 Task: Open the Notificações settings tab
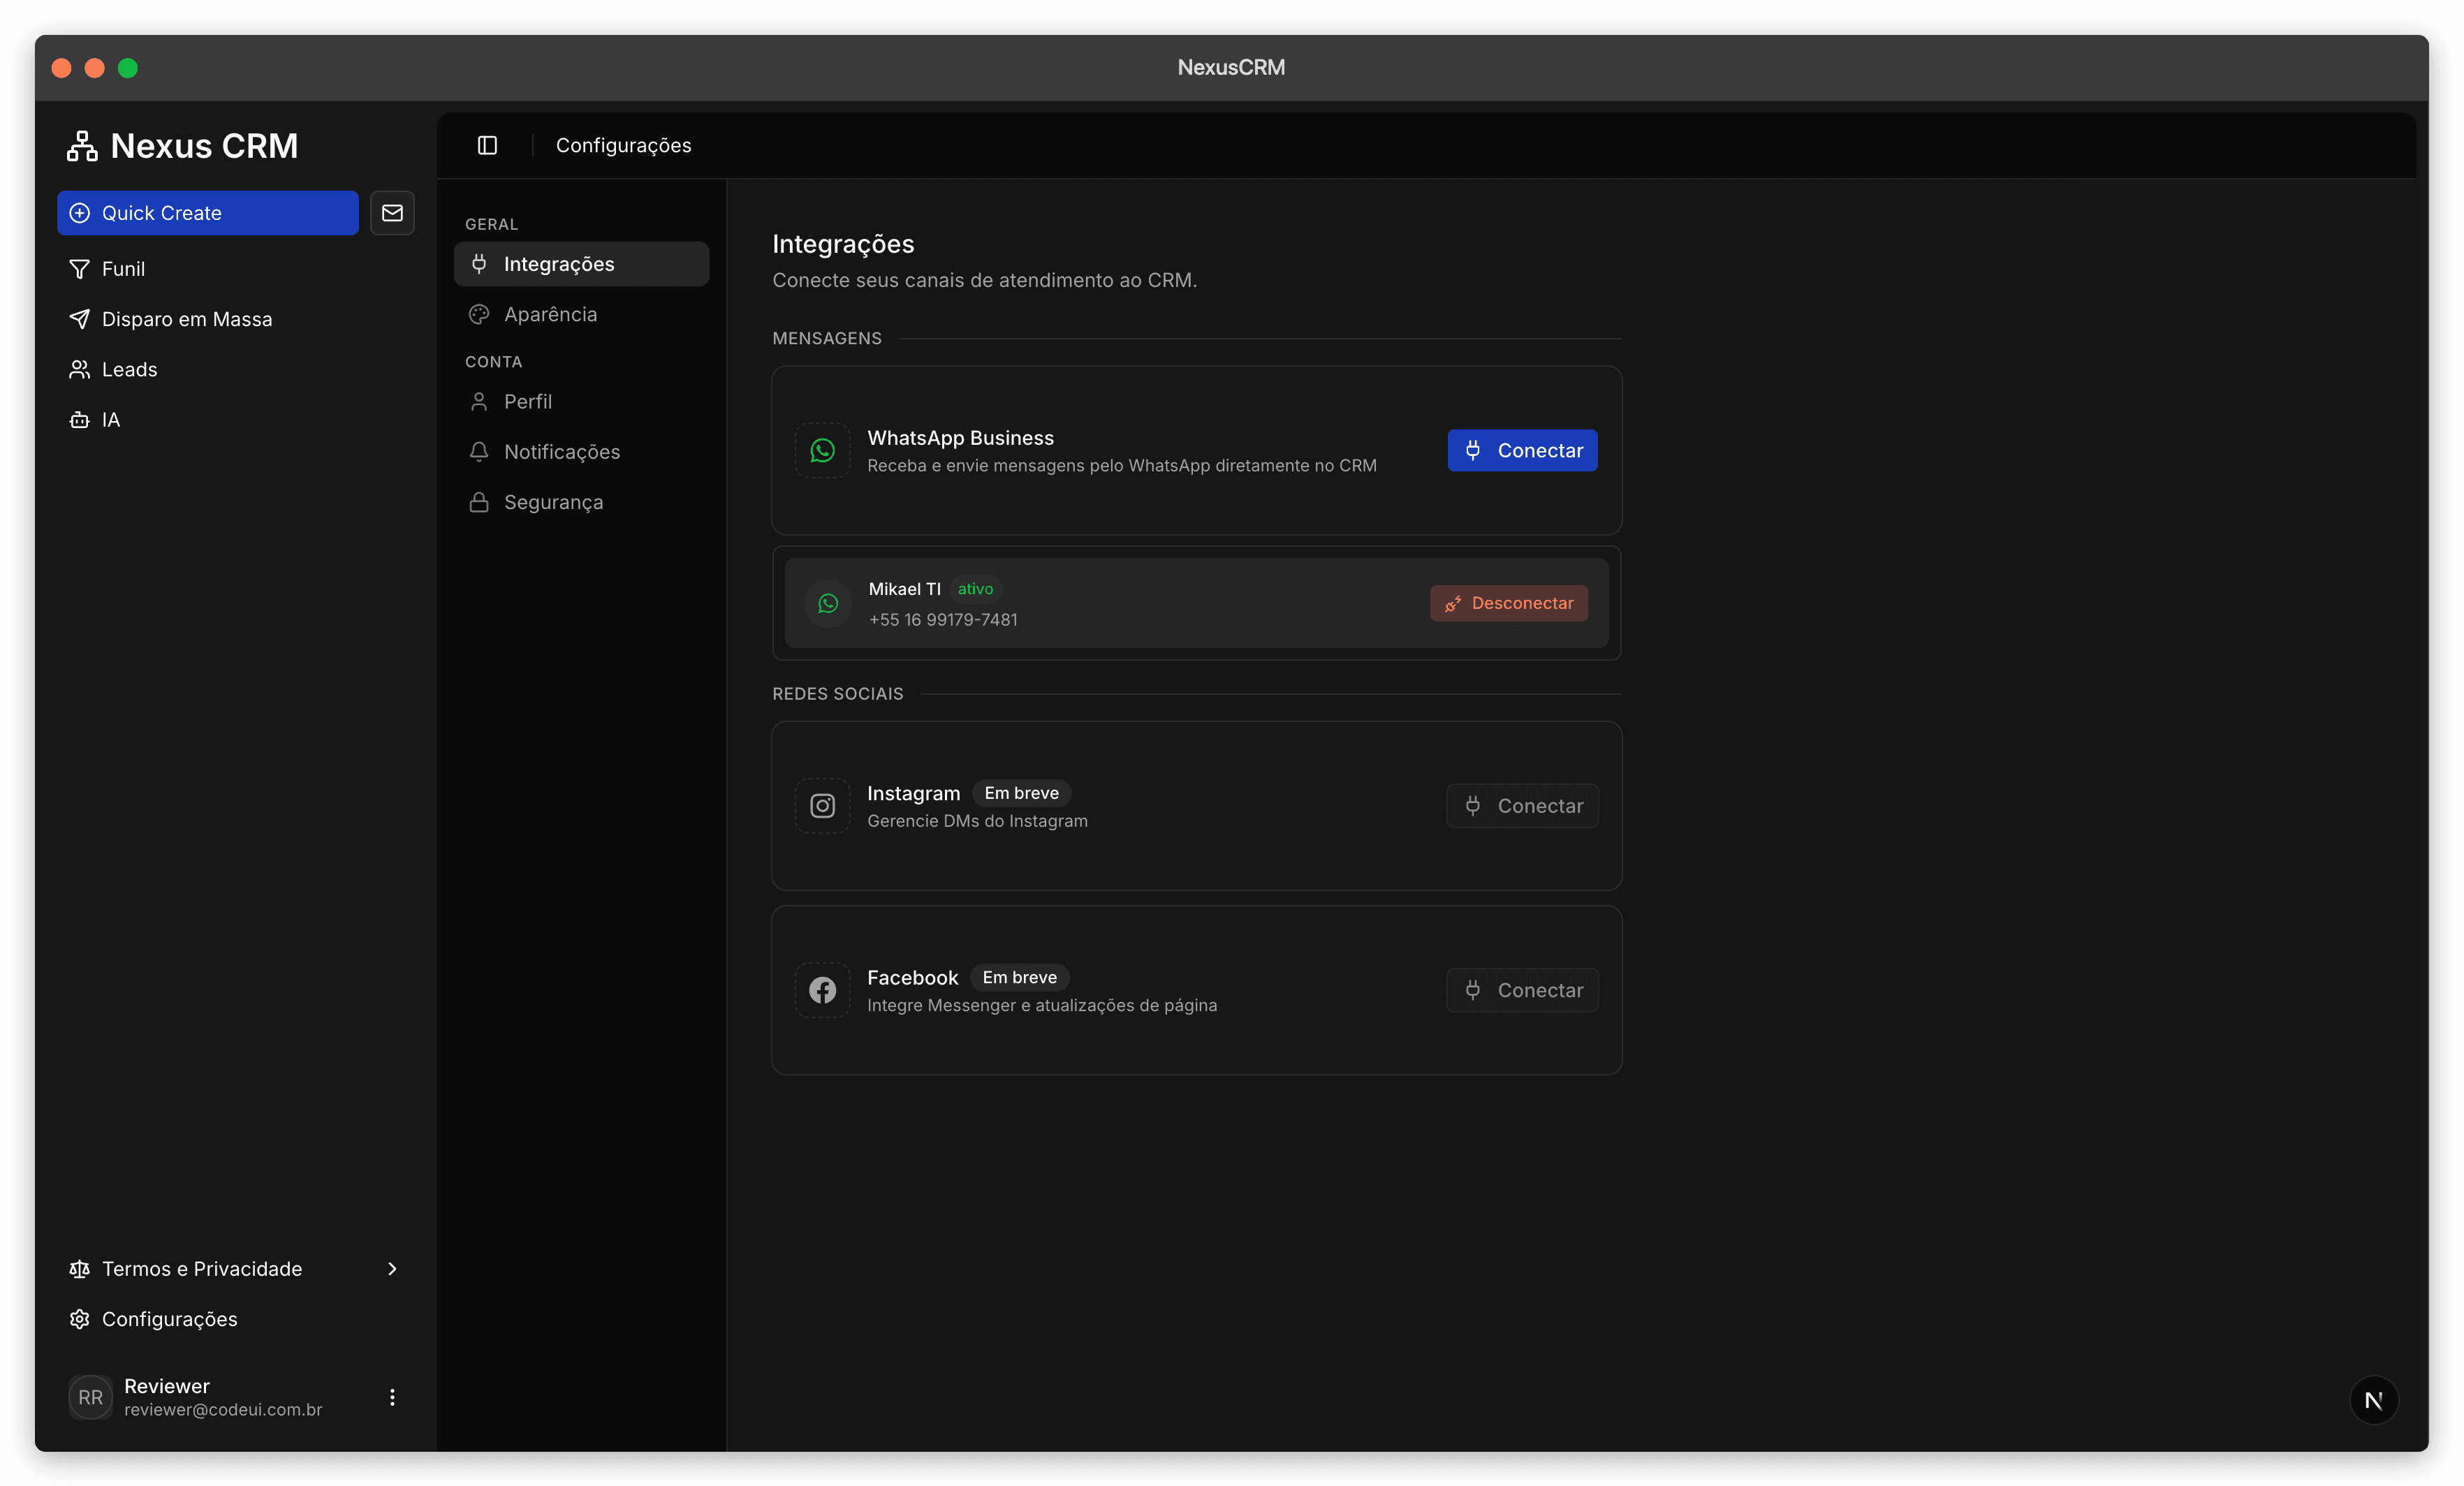pos(581,452)
